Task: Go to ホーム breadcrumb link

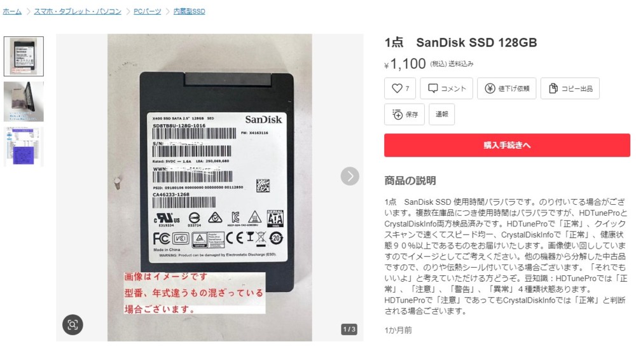Action: [x=12, y=11]
